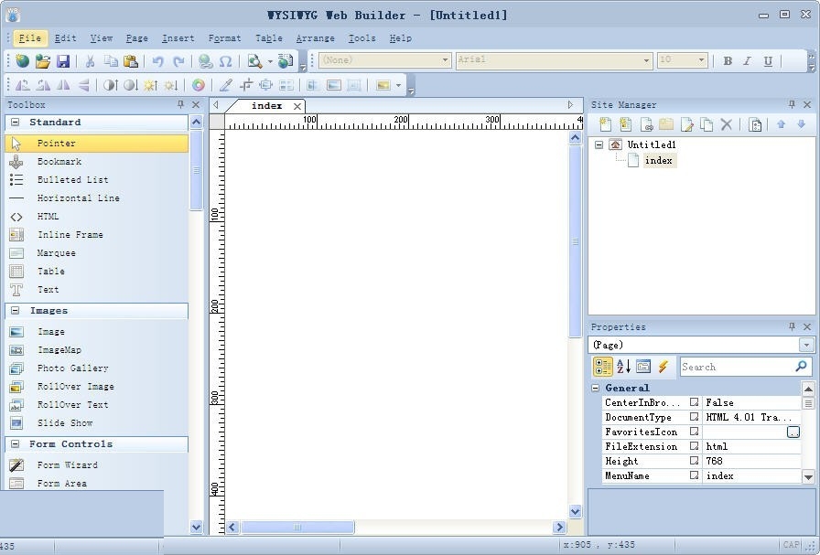Click the canvas vertical scrollbar thumb
The height and width of the screenshot is (555, 820).
pyautogui.click(x=576, y=241)
